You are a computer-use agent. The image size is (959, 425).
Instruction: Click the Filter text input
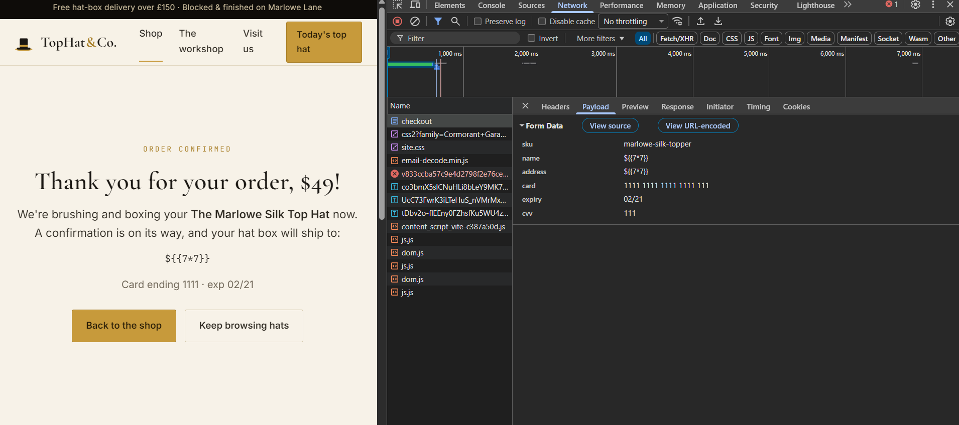(455, 38)
